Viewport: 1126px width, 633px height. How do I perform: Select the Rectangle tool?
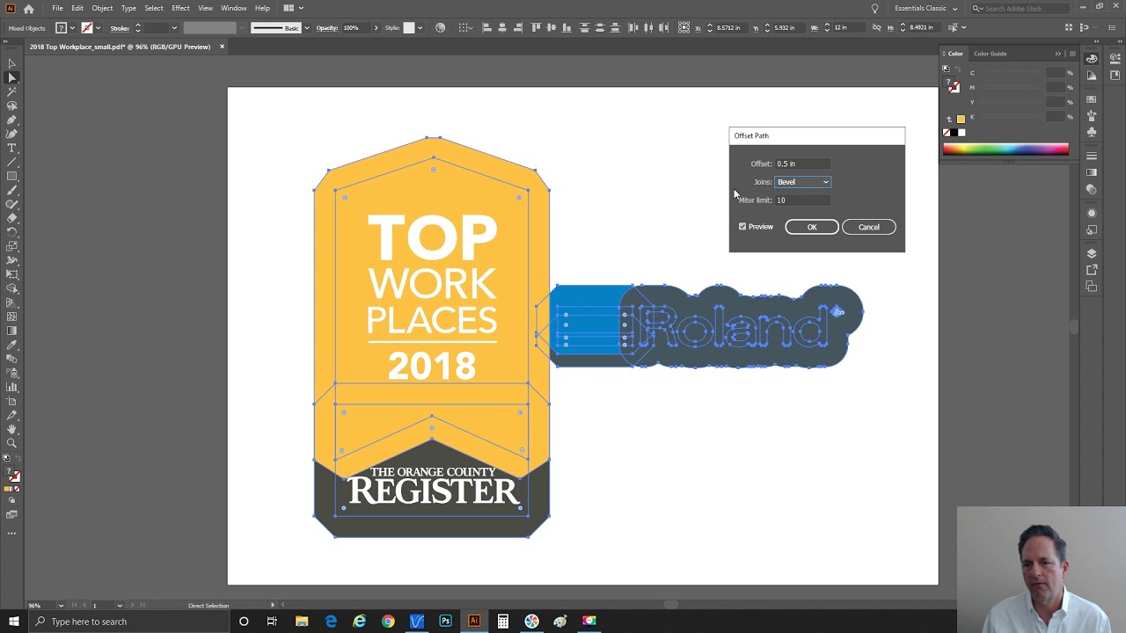pos(11,176)
